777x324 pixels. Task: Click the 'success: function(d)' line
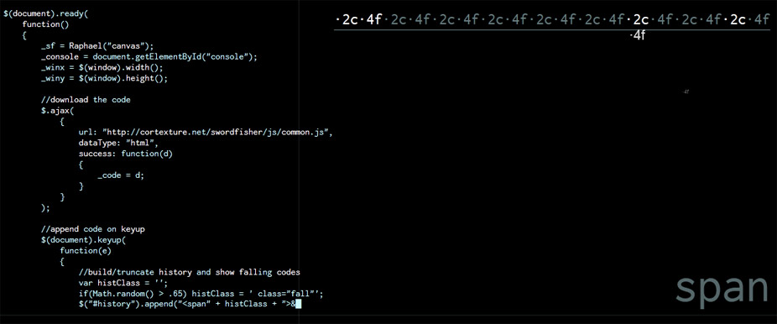(x=125, y=154)
